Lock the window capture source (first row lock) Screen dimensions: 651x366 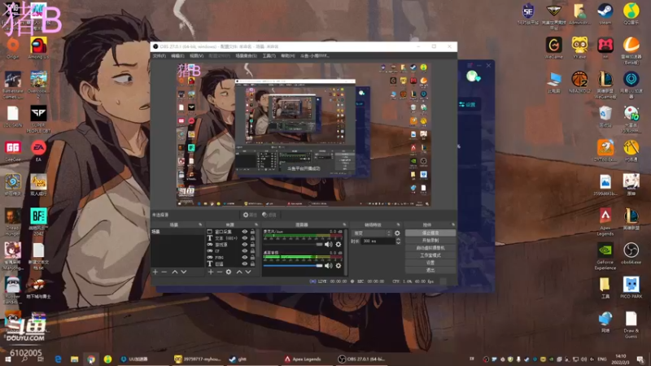pyautogui.click(x=252, y=232)
